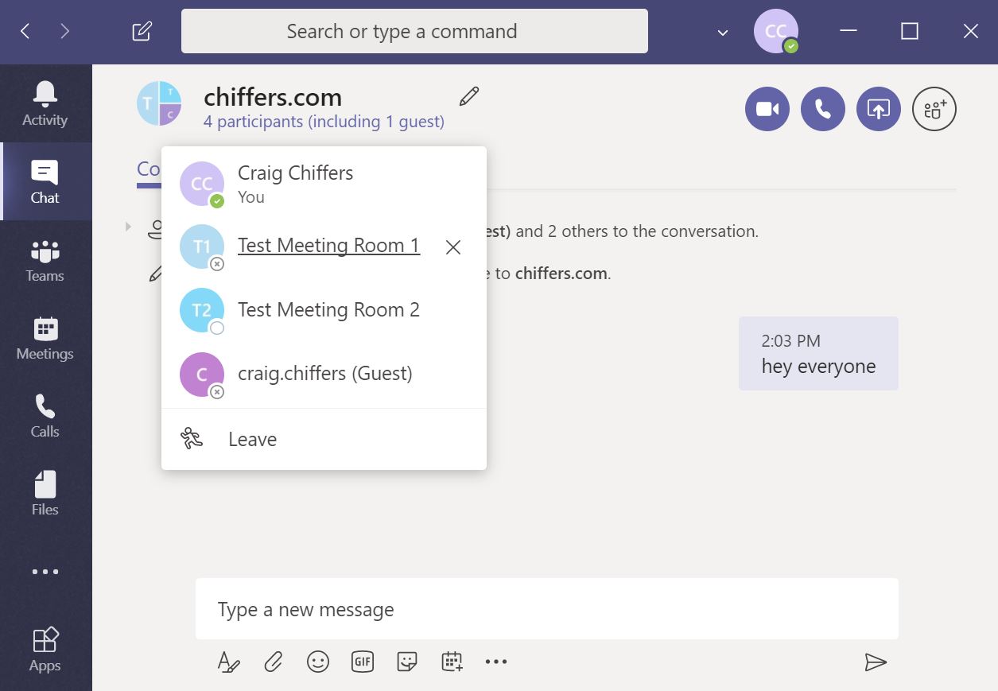Go to Teams in sidebar
This screenshot has width=998, height=691.
click(x=45, y=259)
